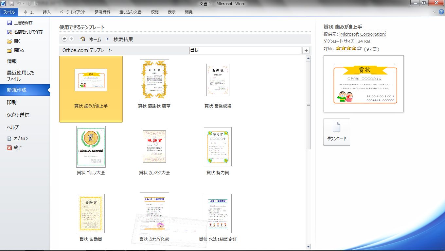Select the 賞状 歯みがき上手 template

(x=91, y=89)
